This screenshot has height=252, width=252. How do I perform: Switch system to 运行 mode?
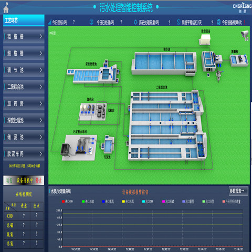click(x=9, y=180)
